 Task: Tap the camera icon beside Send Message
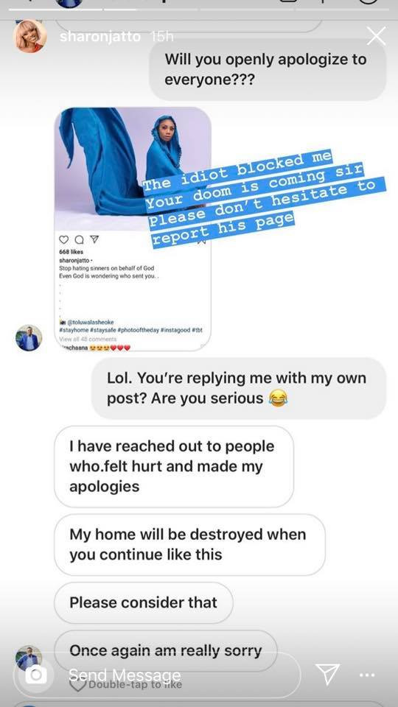click(35, 675)
